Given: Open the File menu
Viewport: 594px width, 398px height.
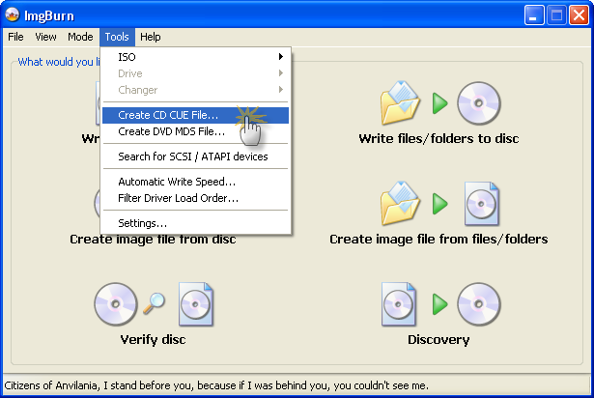Looking at the screenshot, I should pyautogui.click(x=15, y=37).
